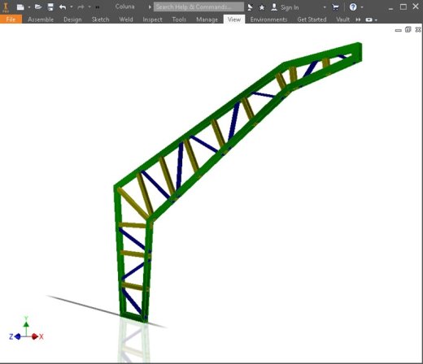Save the document with the floppy icon
The width and height of the screenshot is (423, 364).
coord(50,7)
